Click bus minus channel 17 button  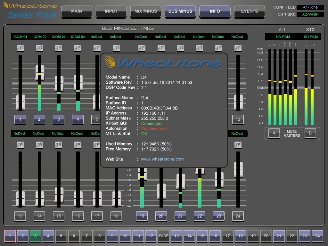(97, 216)
